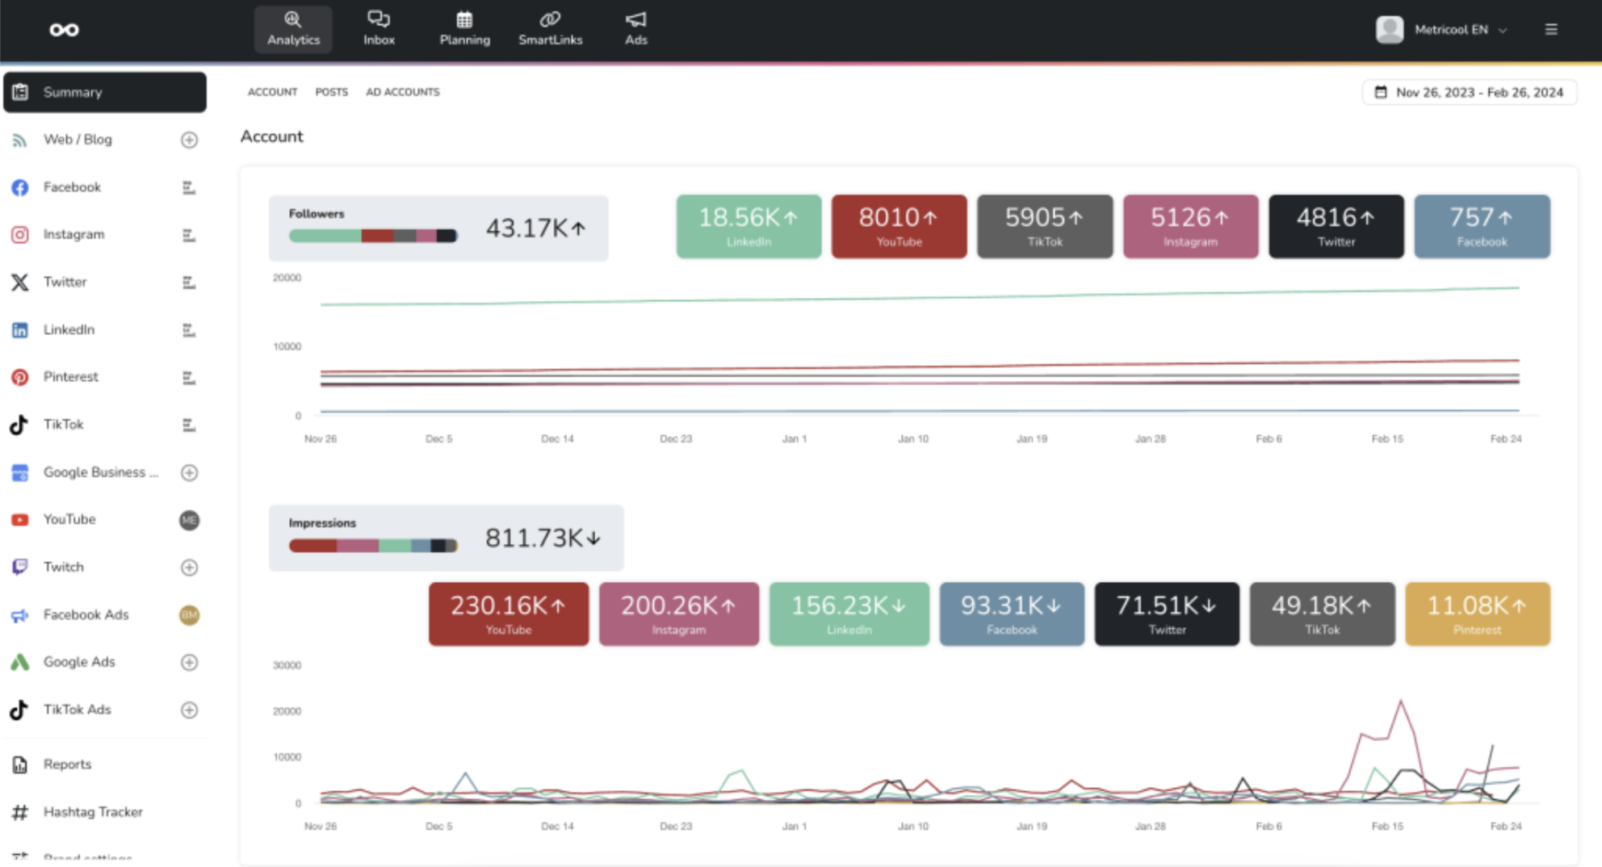Open Pinterest stats bar icon

tap(189, 378)
